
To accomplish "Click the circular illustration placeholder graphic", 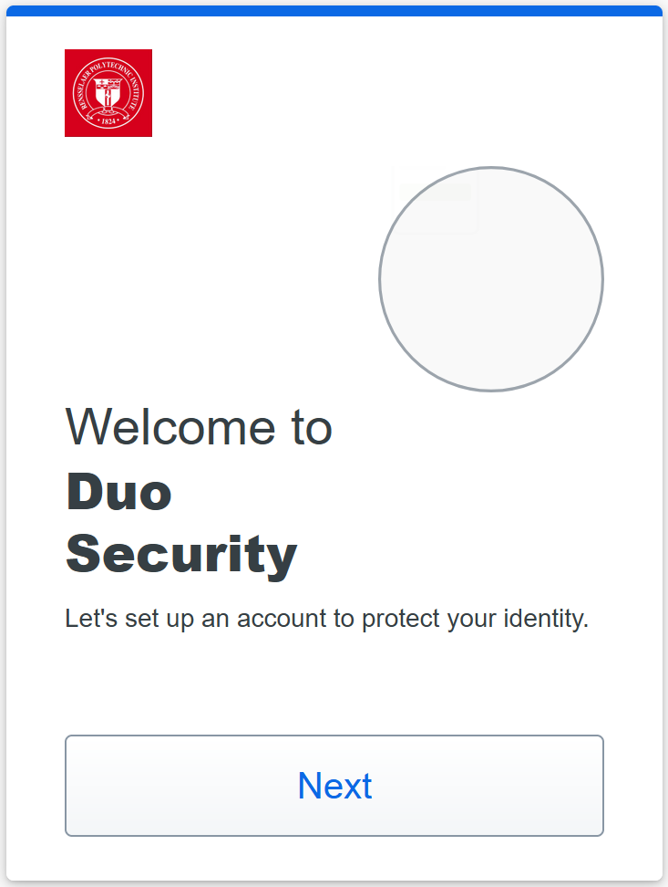I will point(491,279).
